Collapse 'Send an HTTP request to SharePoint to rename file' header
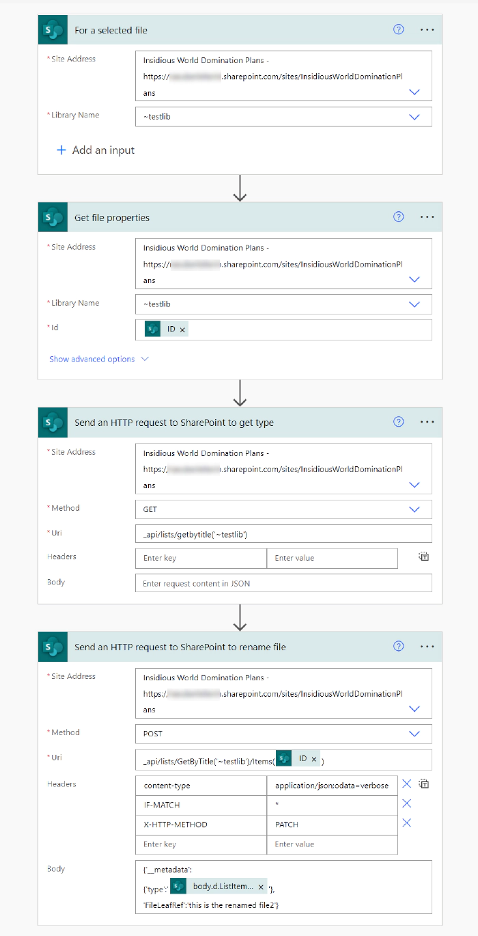478x936 pixels. click(240, 646)
